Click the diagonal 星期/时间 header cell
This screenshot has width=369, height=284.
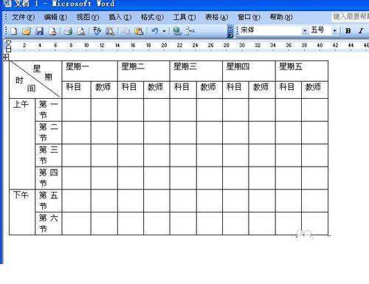click(x=35, y=80)
